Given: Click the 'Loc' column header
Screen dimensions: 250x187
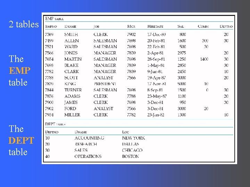Looking at the screenshot, I should 125,132.
